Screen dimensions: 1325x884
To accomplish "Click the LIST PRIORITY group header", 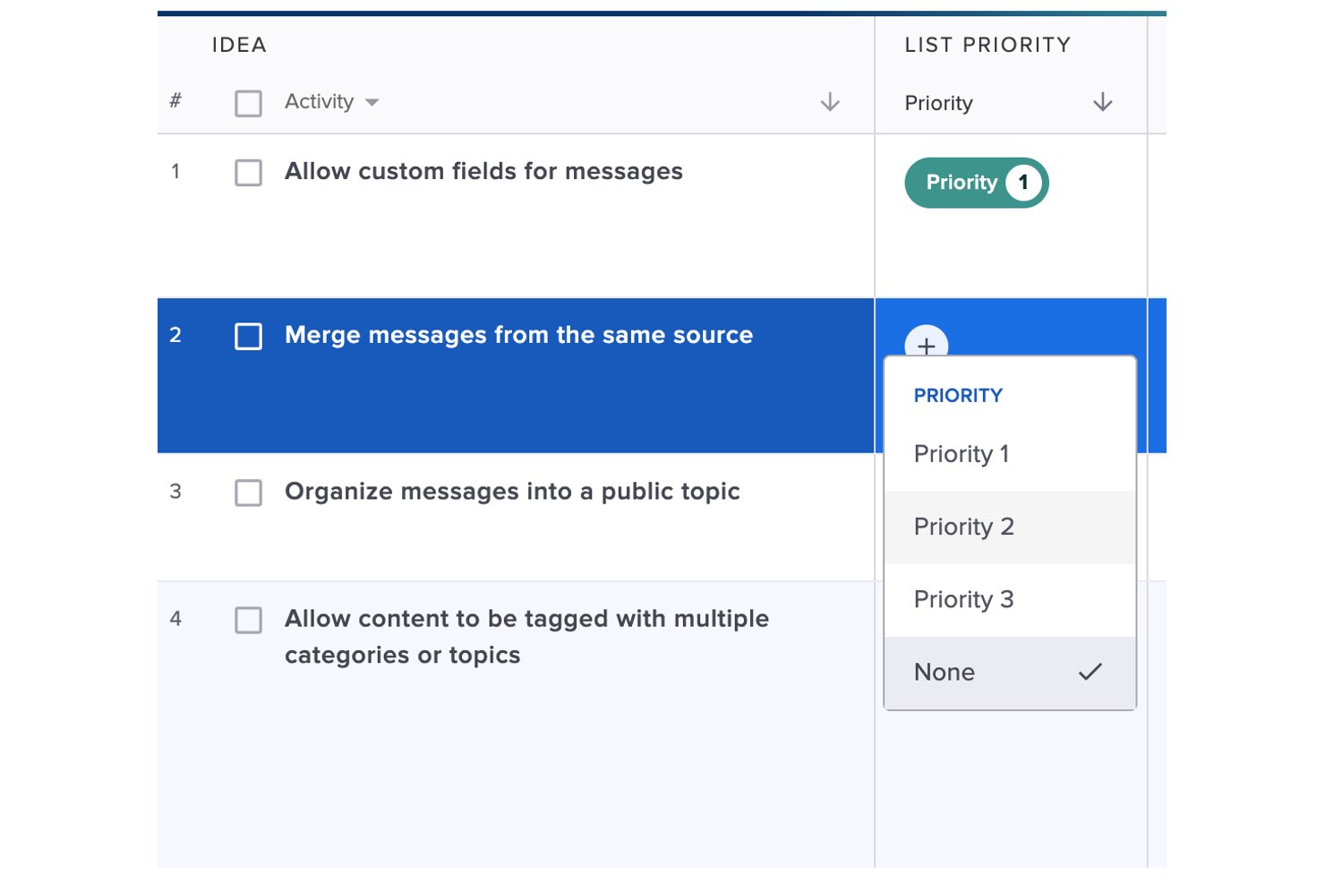I will click(x=987, y=45).
